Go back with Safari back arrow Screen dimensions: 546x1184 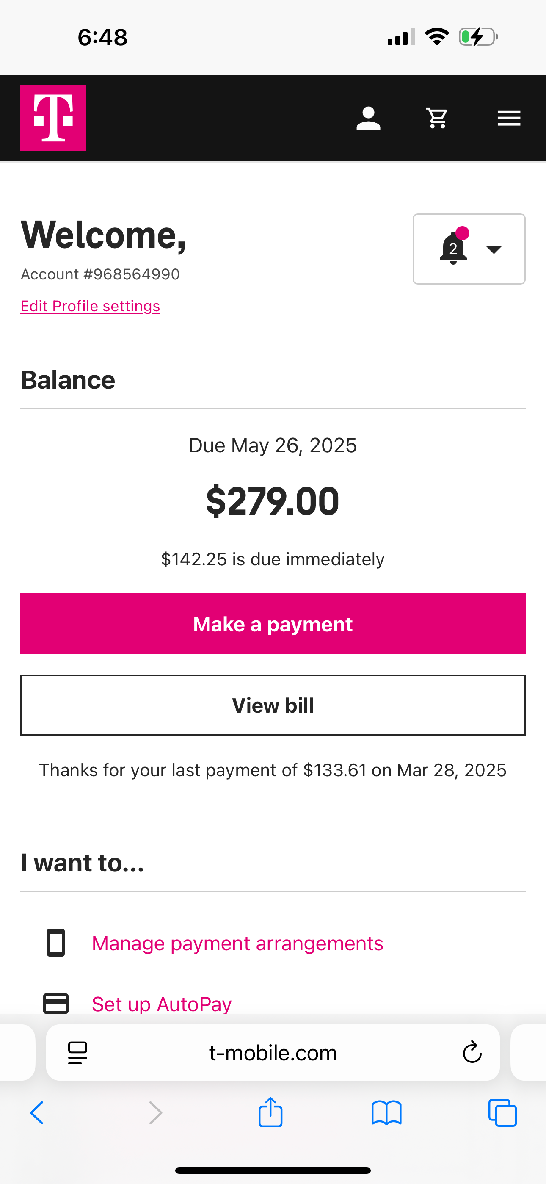37,1113
